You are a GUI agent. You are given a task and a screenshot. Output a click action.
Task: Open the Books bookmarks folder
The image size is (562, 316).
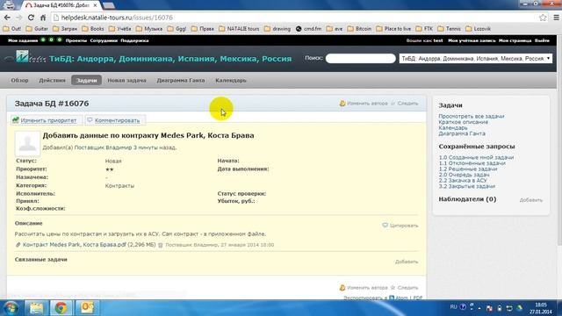(93, 29)
